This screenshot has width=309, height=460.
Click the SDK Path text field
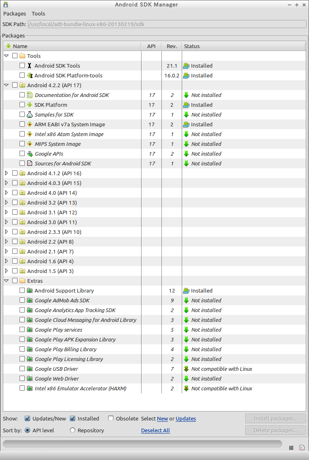(x=167, y=24)
